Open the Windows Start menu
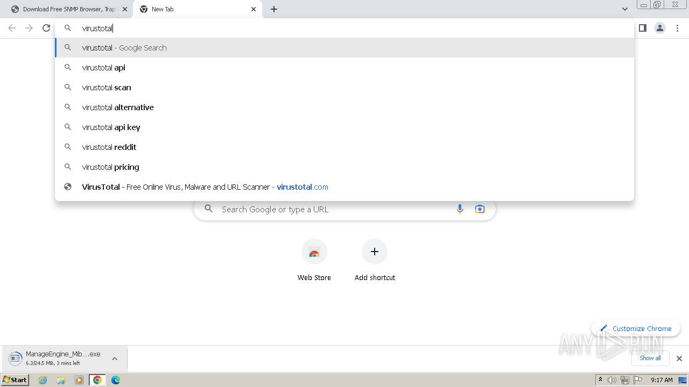This screenshot has height=387, width=689. [x=15, y=380]
